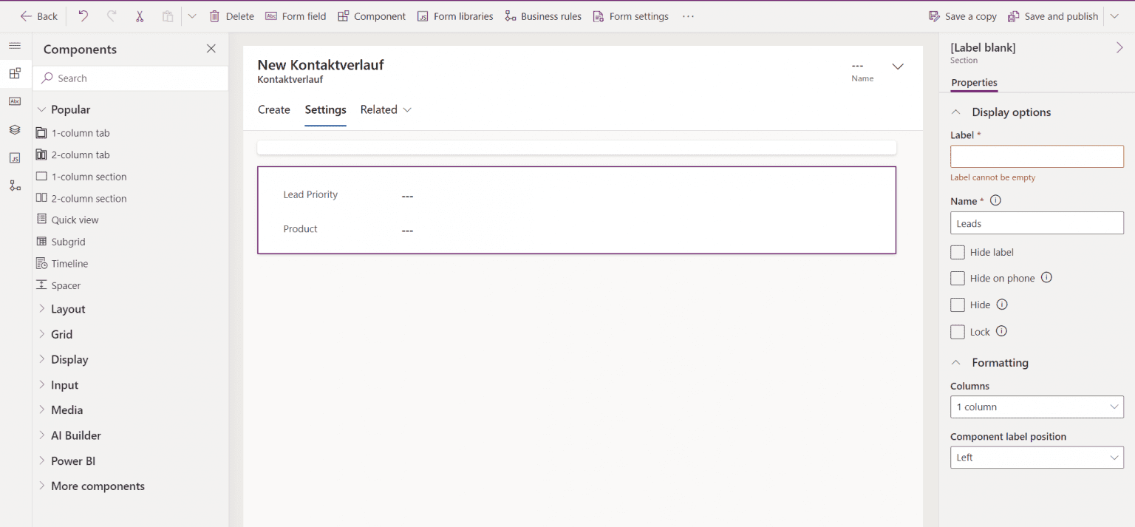
Task: Click Save and publish
Action: pyautogui.click(x=1052, y=16)
